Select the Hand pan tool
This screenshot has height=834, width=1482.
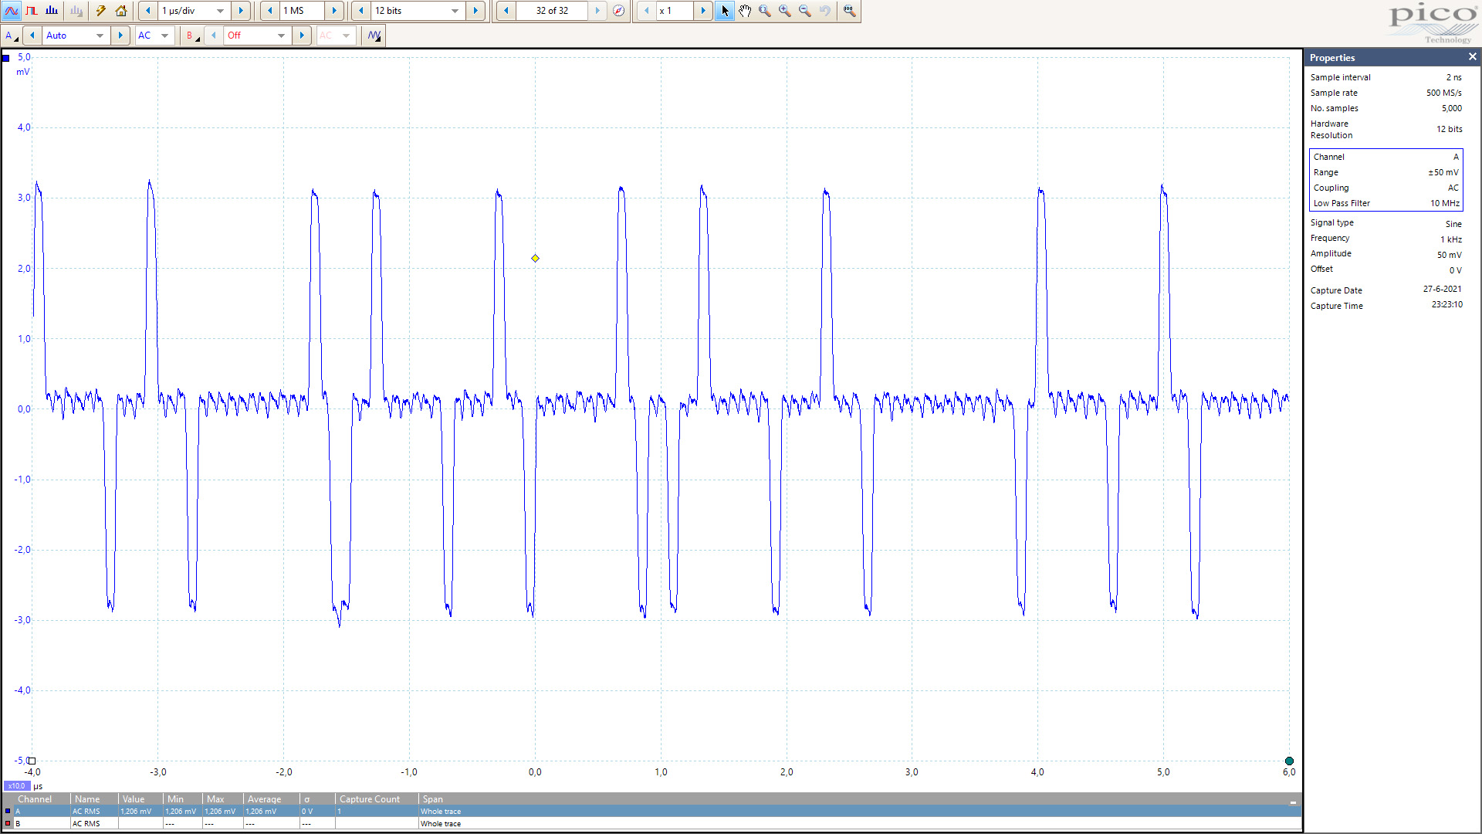coord(744,11)
